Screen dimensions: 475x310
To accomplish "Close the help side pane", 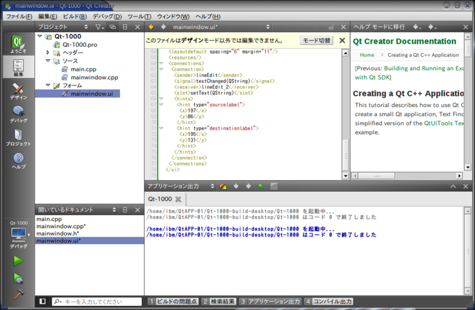I will coord(465,27).
